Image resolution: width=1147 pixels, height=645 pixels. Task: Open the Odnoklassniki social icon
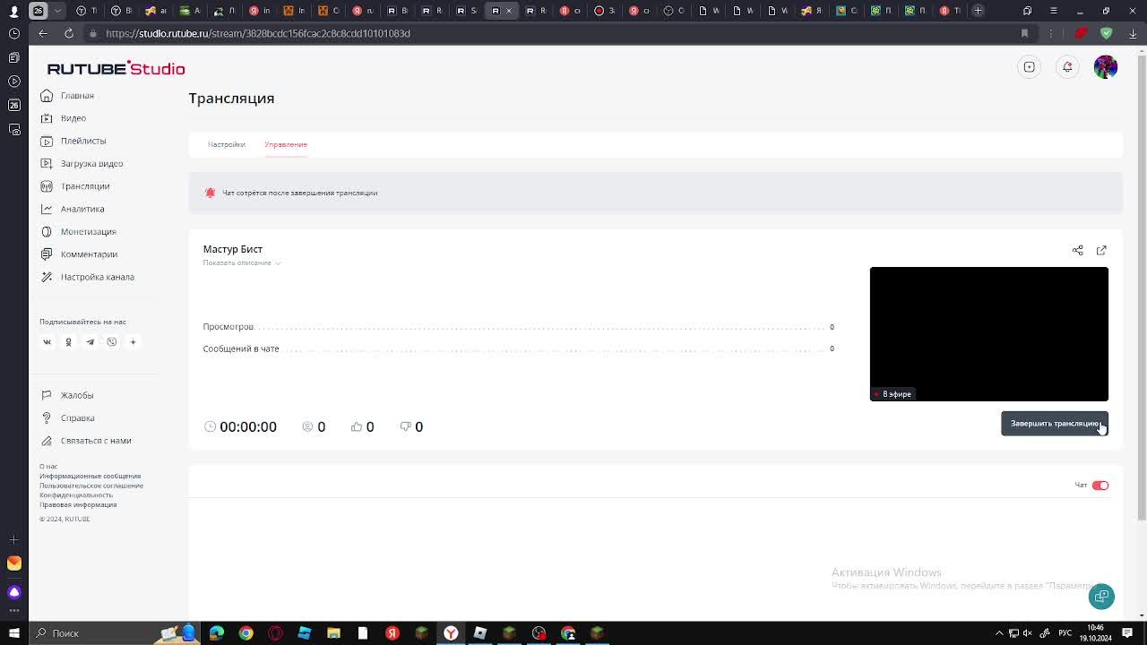pyautogui.click(x=68, y=342)
